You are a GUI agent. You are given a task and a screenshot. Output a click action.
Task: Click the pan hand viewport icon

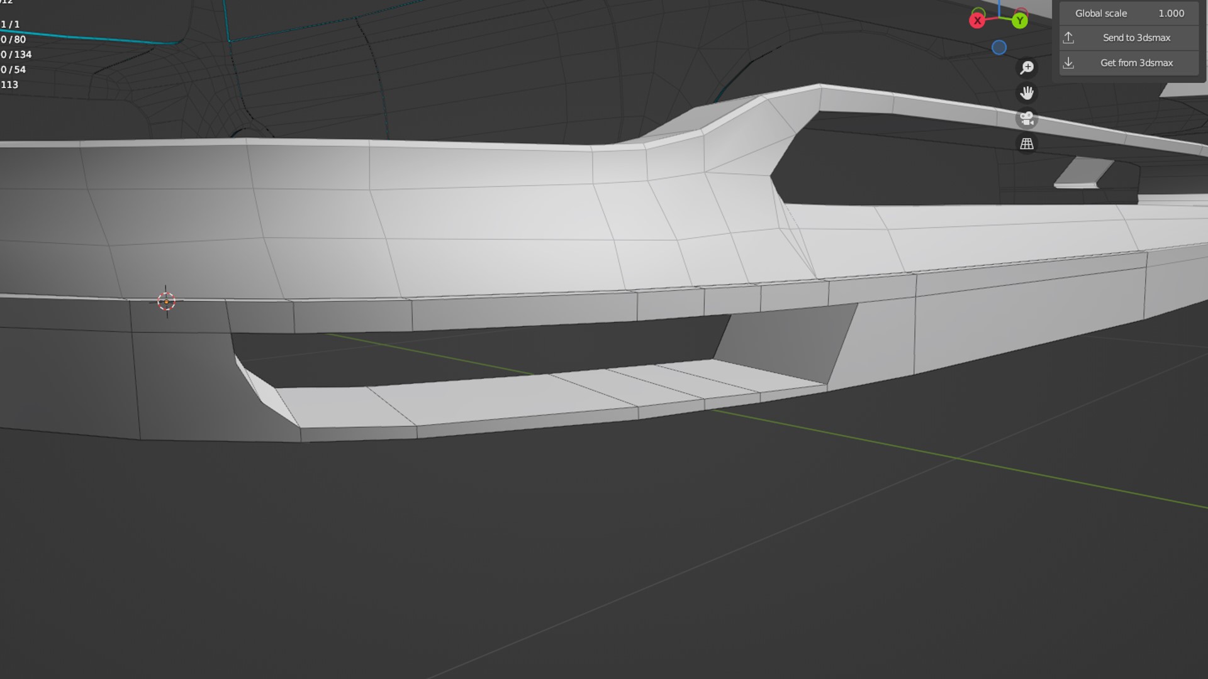[1027, 93]
